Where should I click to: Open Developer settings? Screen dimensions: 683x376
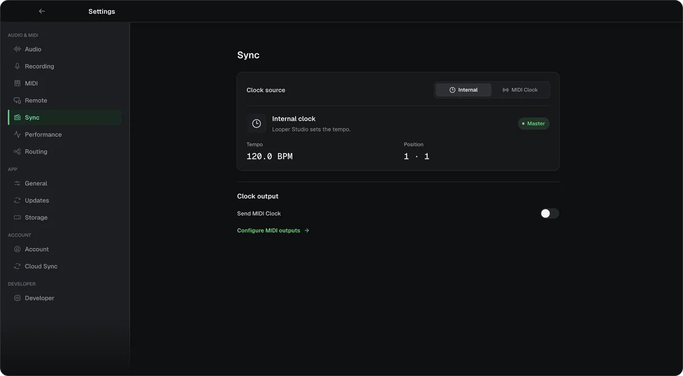(x=65, y=299)
